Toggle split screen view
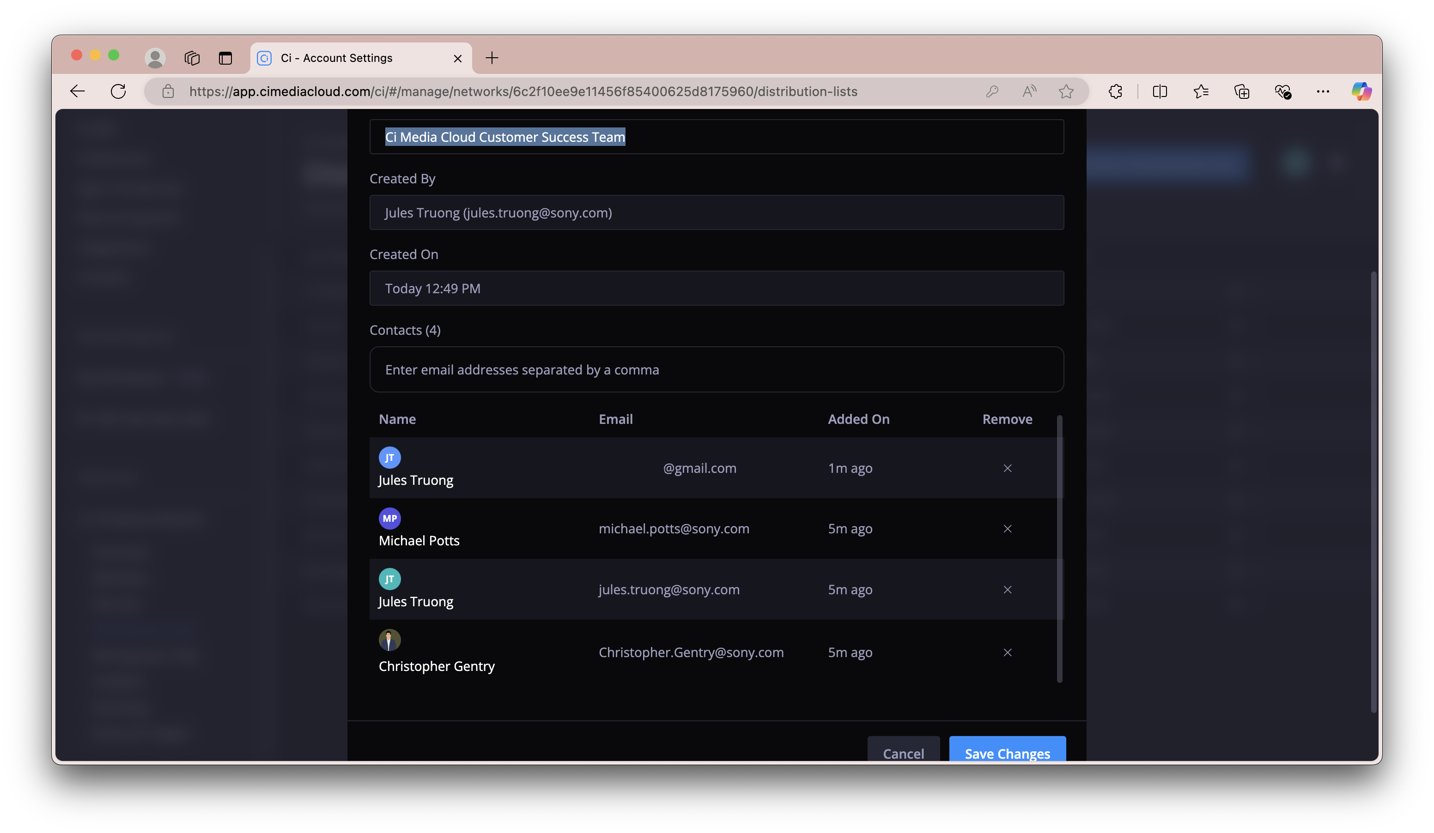Viewport: 1434px width, 833px height. (1160, 91)
